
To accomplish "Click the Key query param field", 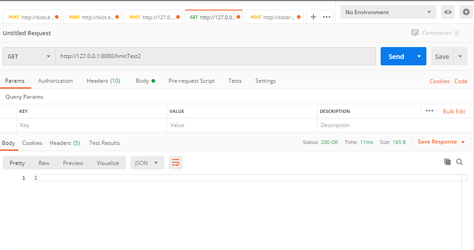I will click(x=92, y=125).
